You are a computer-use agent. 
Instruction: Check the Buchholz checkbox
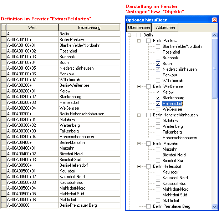(158, 58)
